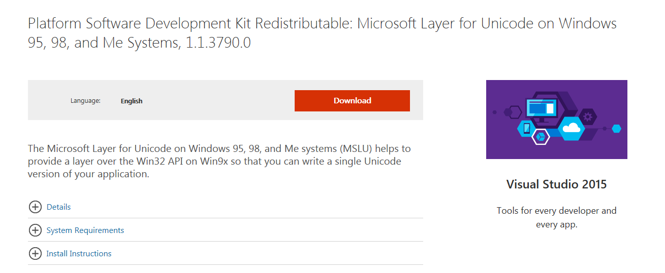Click the MSLU description paragraph

click(219, 162)
